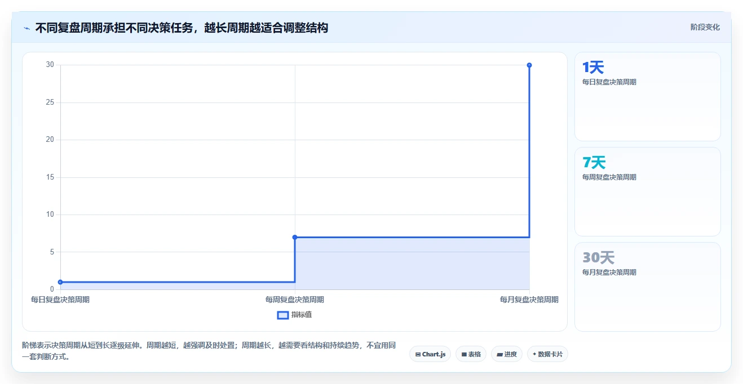Click the data point at value 1
This screenshot has height=384, width=743.
[x=60, y=282]
